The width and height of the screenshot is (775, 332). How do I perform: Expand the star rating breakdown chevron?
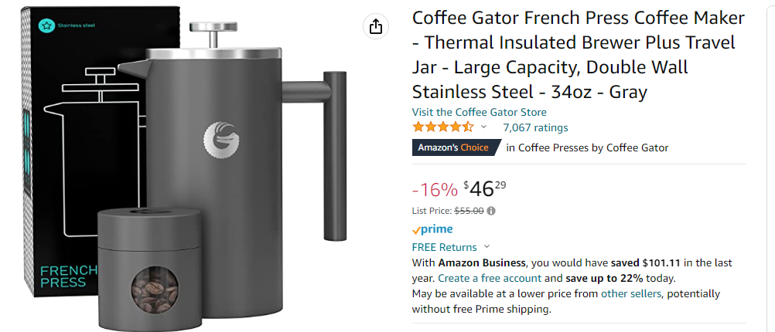(484, 127)
